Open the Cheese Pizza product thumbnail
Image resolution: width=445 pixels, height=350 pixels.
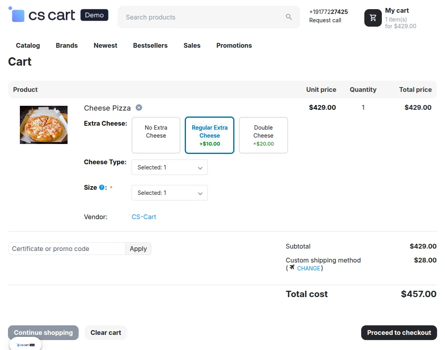click(x=44, y=125)
